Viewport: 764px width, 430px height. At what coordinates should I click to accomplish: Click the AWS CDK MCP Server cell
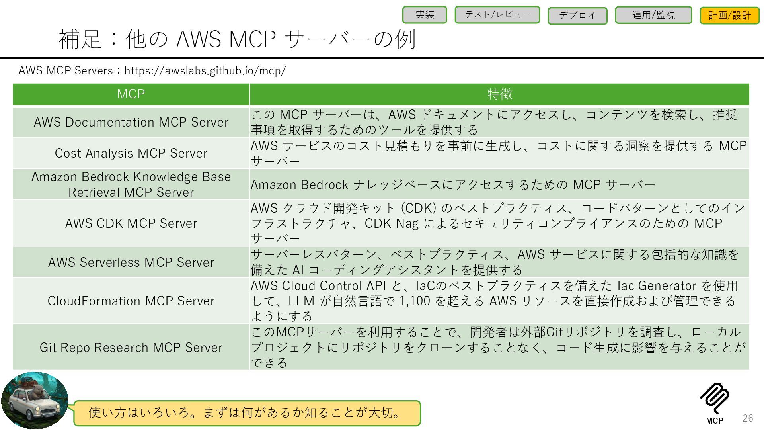coord(131,223)
